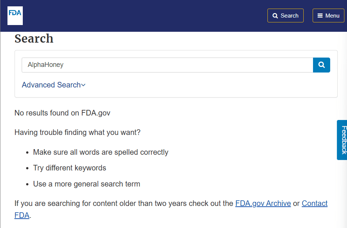Focus the search field containing AlphaHoney
347x228 pixels.
(x=167, y=65)
